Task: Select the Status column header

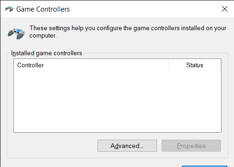Action: click(195, 65)
